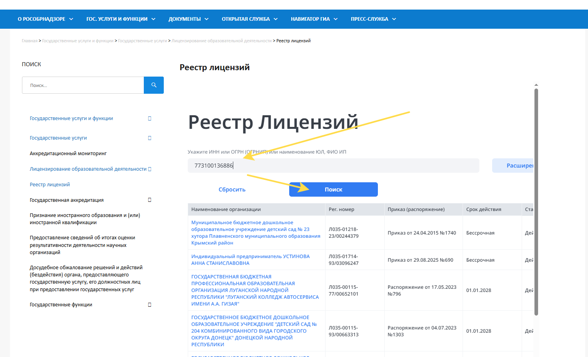Click the sidebar 'Поиск...' text field

click(x=83, y=85)
